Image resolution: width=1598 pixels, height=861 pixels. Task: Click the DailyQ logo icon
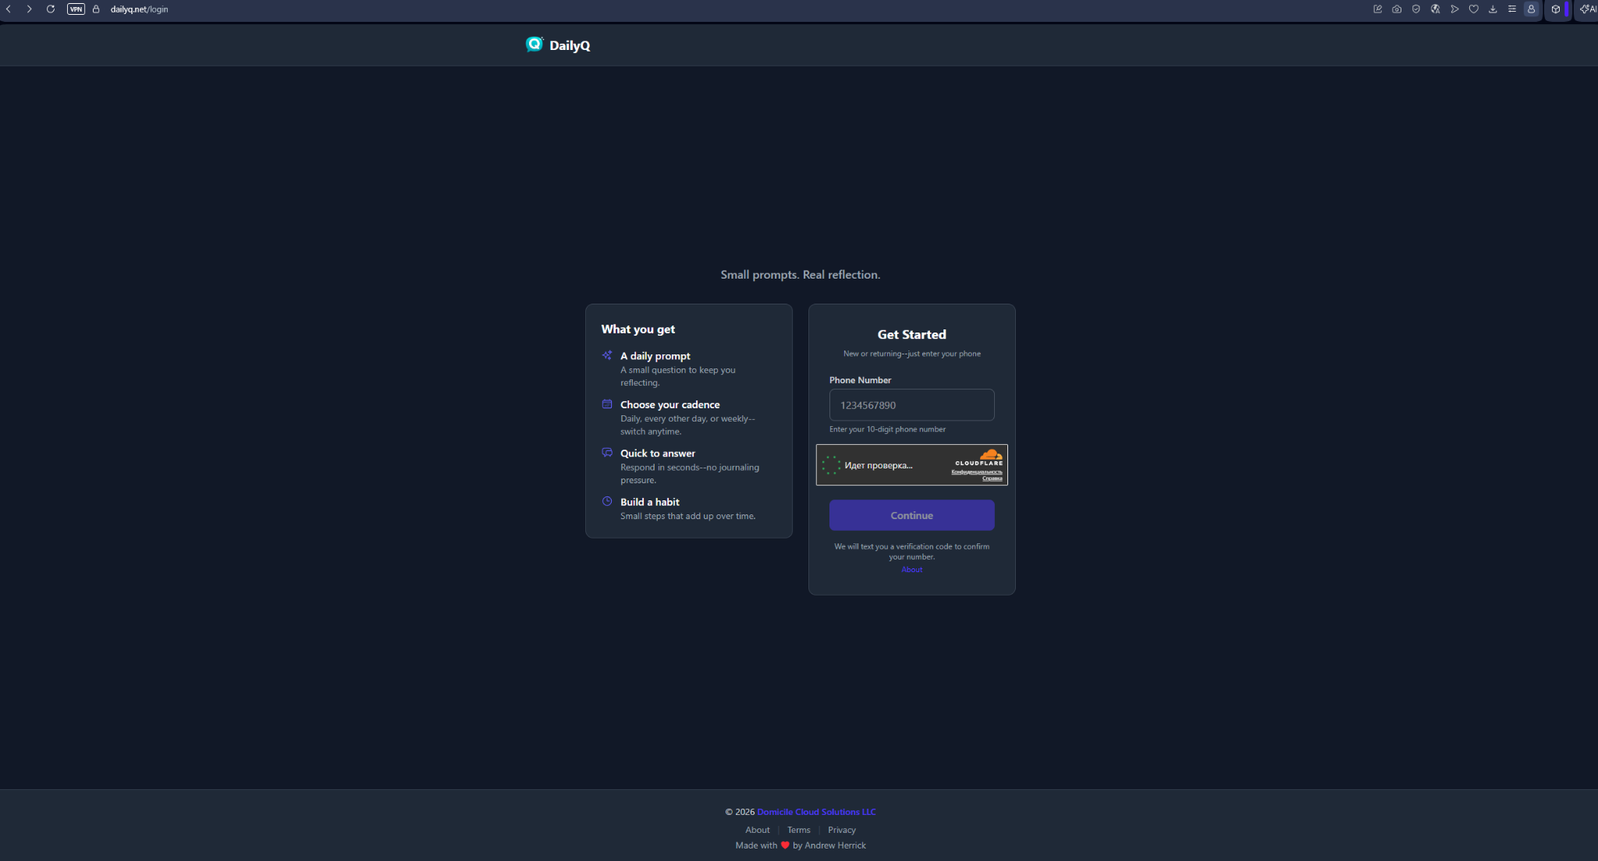click(534, 44)
